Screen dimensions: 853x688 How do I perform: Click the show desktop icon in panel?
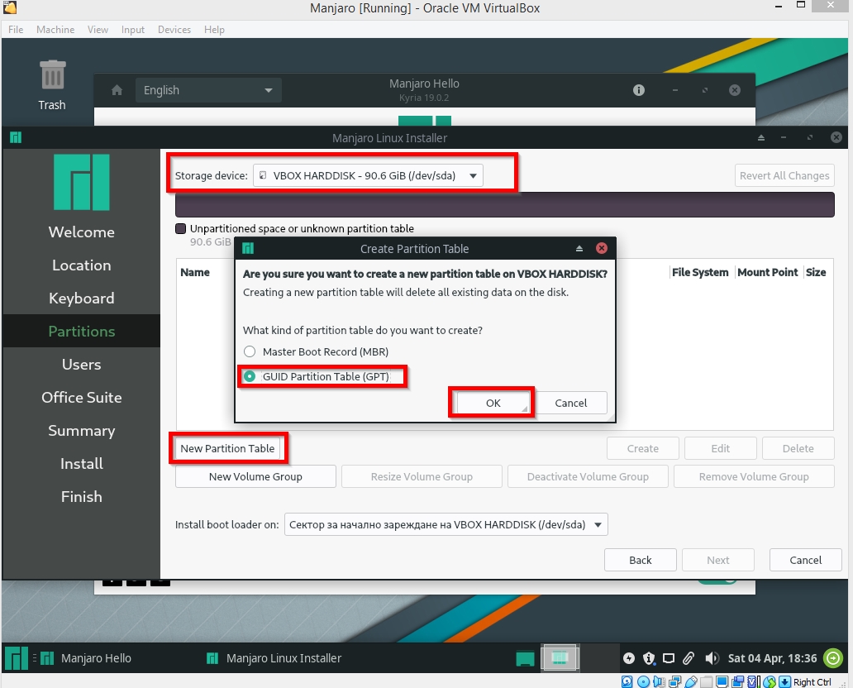point(525,658)
